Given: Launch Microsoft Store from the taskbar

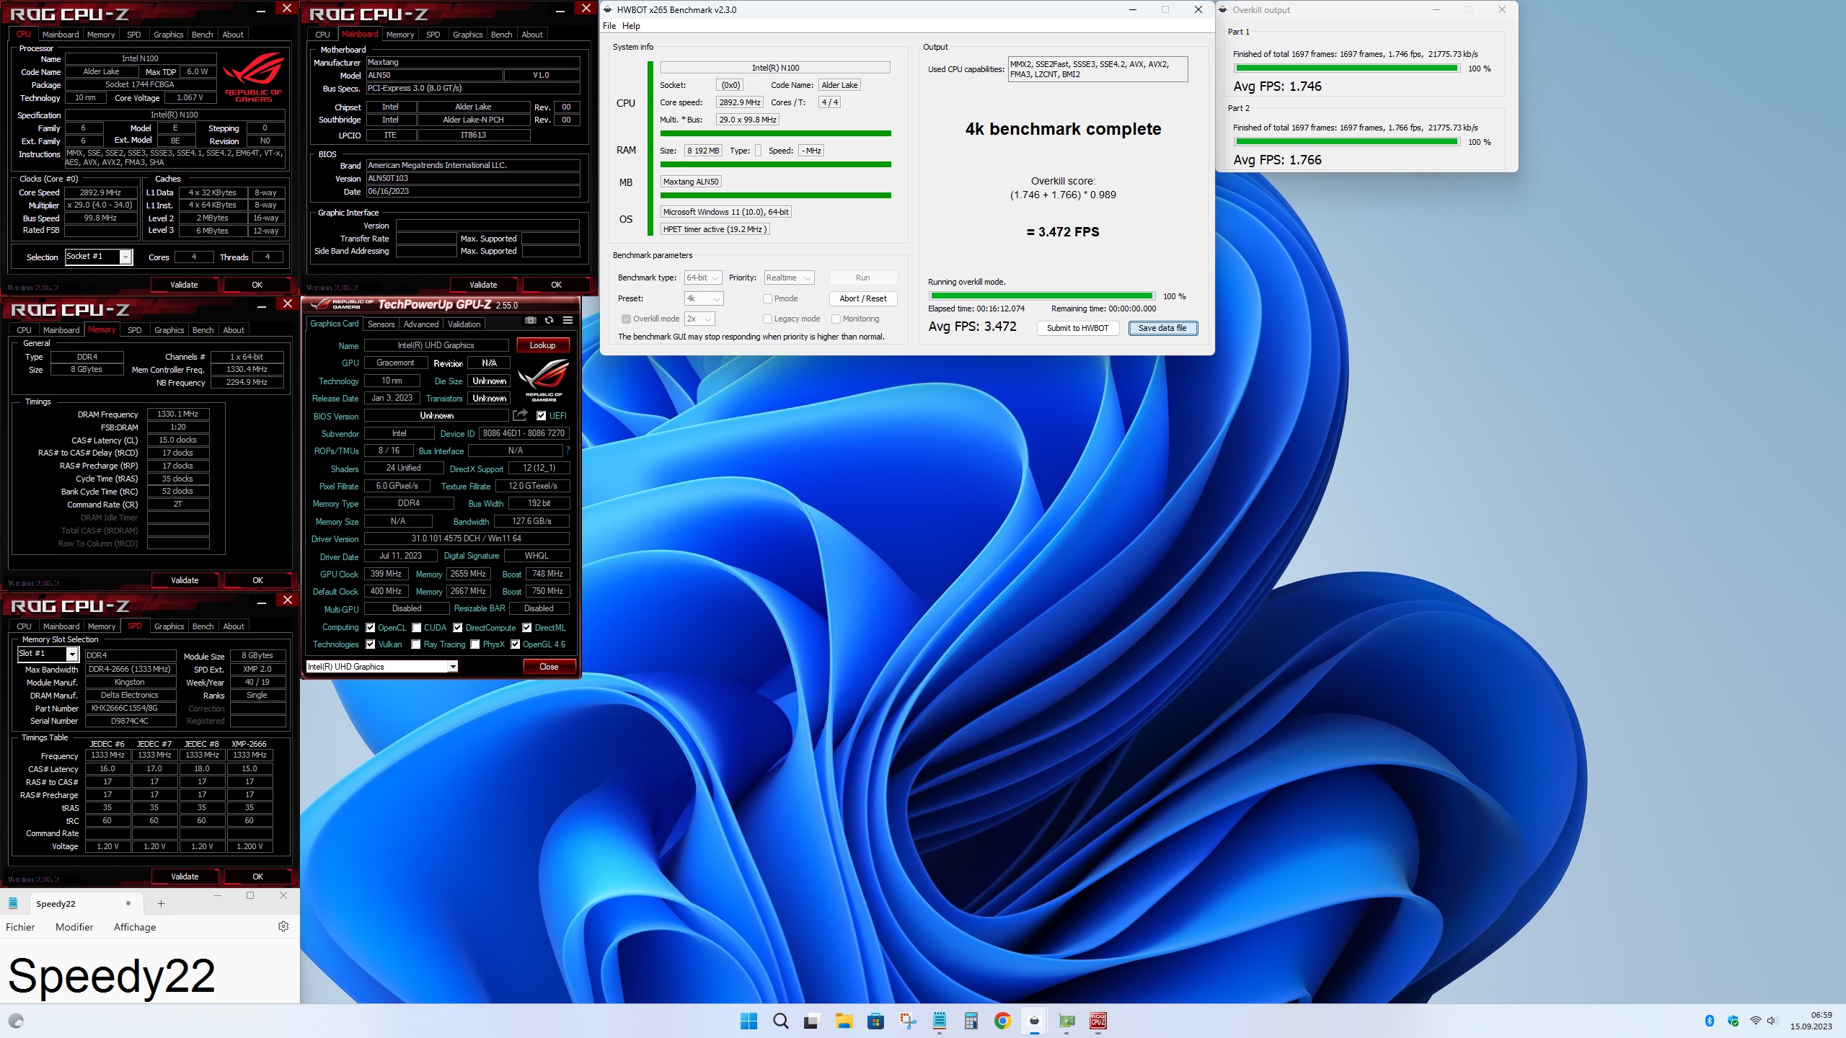Looking at the screenshot, I should [875, 1021].
